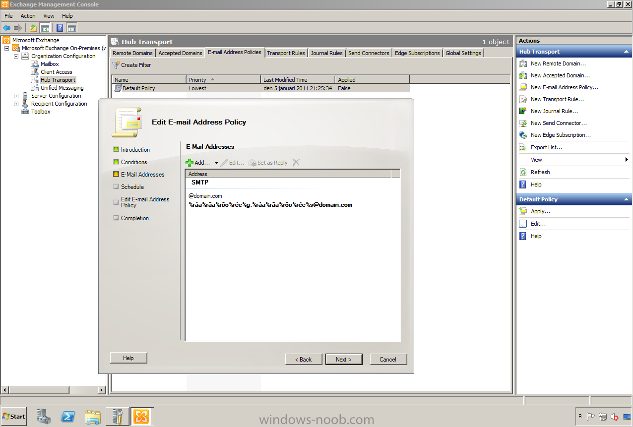Click the blue Help toolbar icon
Image resolution: width=633 pixels, height=427 pixels.
pos(60,28)
